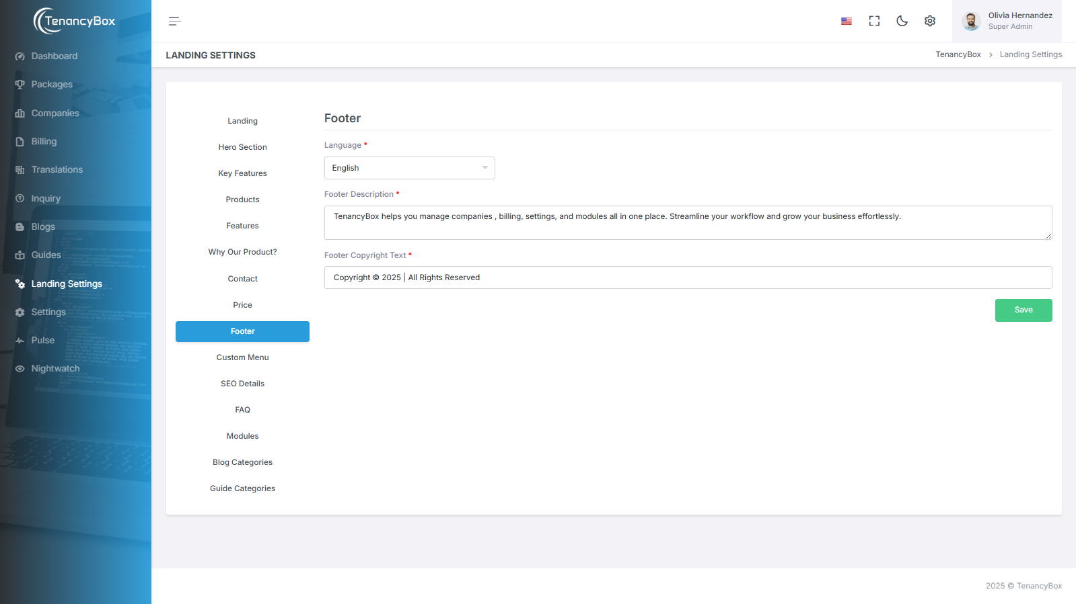
Task: Click into Footer Description textarea
Action: tap(688, 222)
